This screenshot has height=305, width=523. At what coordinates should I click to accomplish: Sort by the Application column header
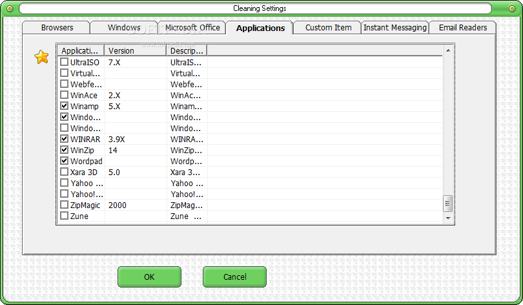coord(81,50)
